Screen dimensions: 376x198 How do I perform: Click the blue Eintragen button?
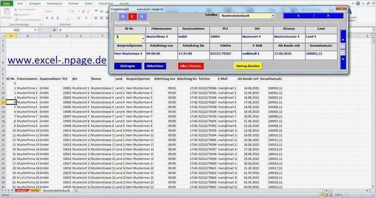(x=127, y=66)
